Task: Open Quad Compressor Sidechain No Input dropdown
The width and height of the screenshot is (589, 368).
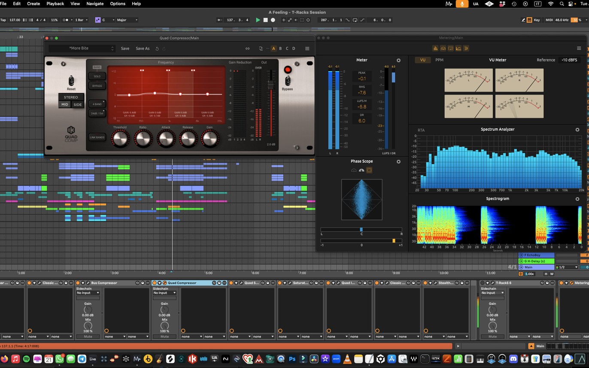Action: (x=165, y=293)
